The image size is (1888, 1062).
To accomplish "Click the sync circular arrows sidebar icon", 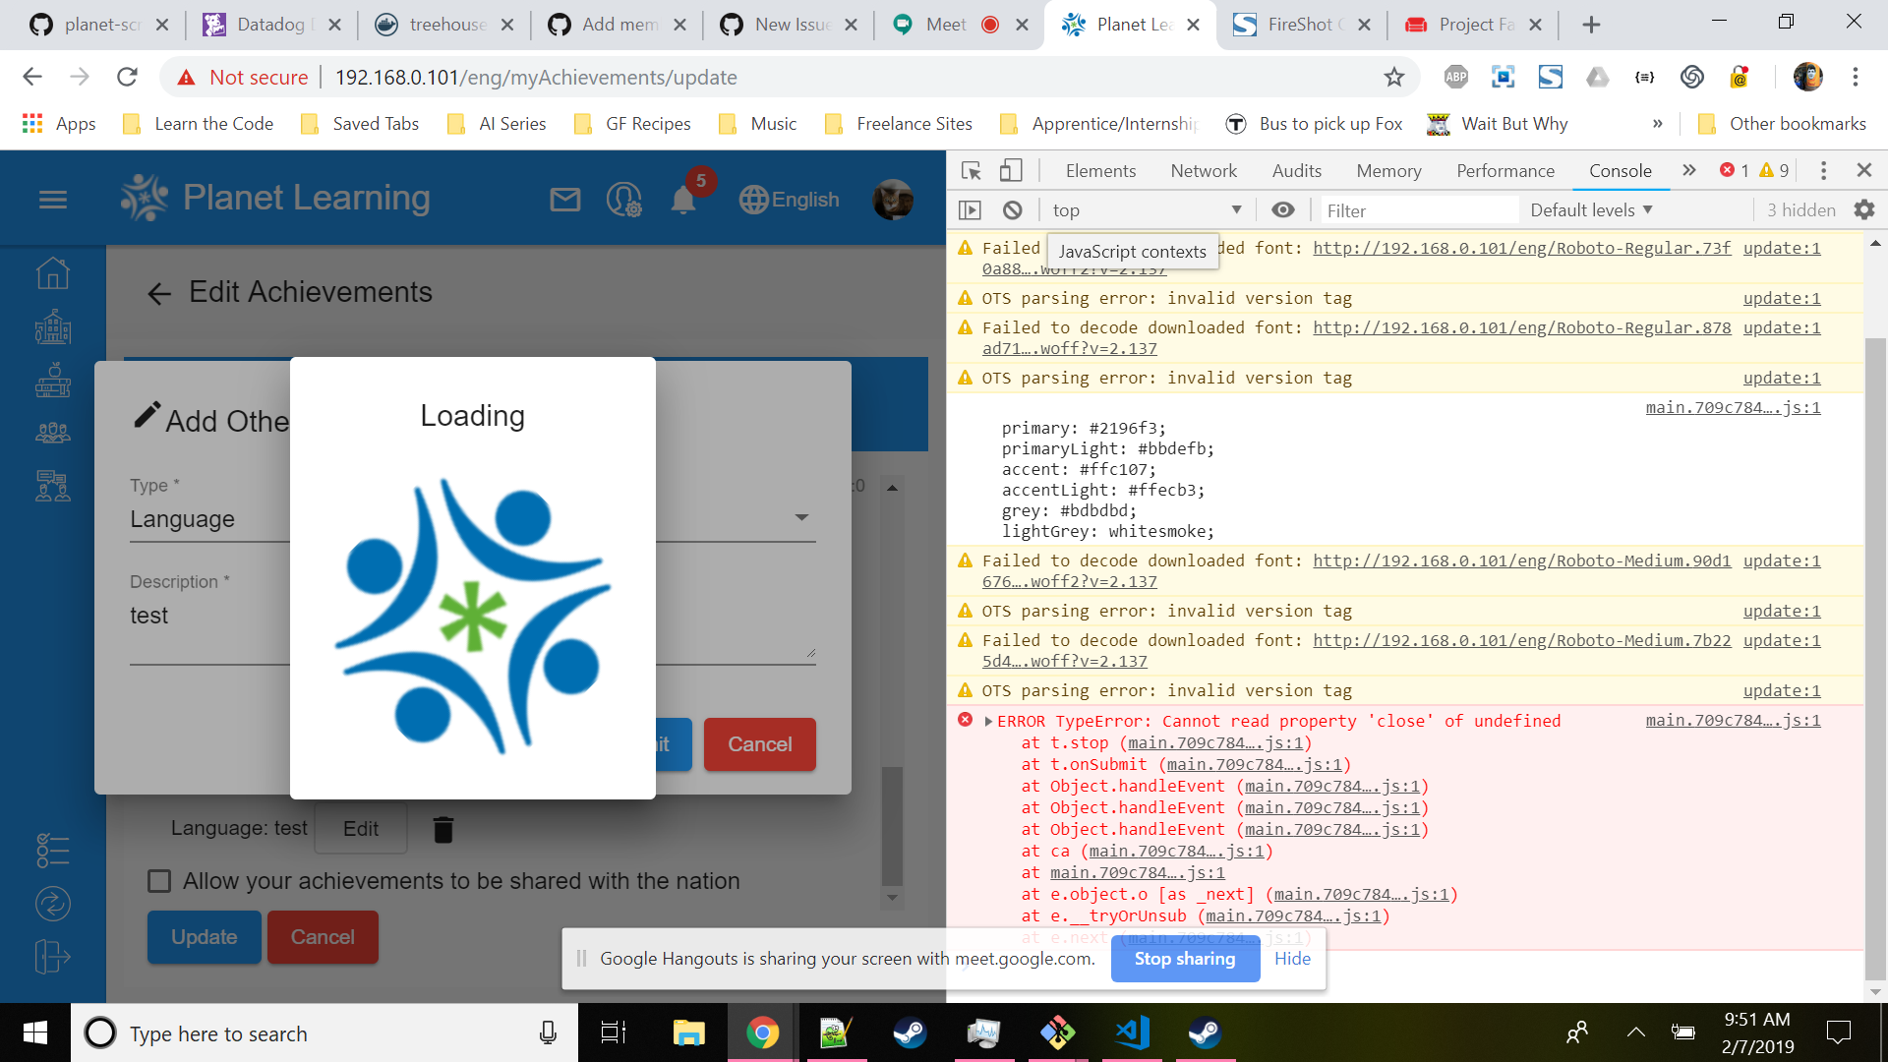I will [x=53, y=903].
